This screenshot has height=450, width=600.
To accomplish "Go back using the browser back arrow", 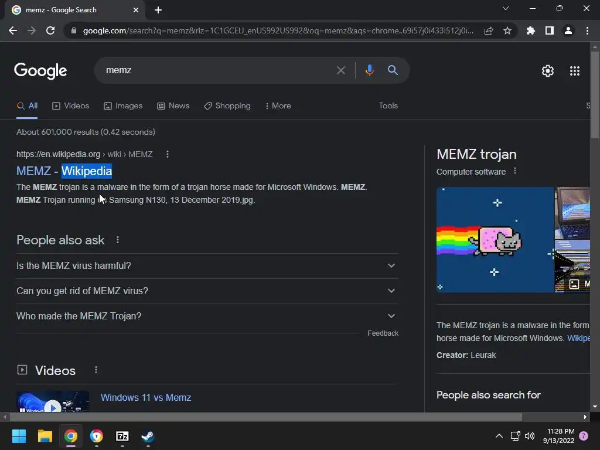I will (x=13, y=30).
